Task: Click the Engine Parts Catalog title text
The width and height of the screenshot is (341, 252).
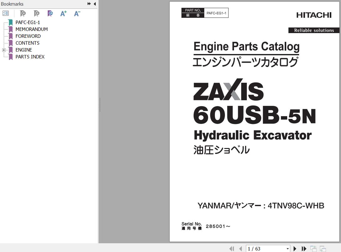Action: click(247, 46)
